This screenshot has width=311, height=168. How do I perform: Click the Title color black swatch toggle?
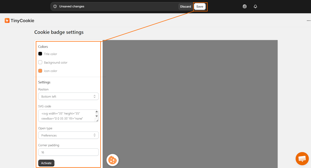tap(40, 54)
